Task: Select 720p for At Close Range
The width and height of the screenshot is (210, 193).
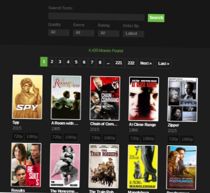Action: [x=134, y=139]
